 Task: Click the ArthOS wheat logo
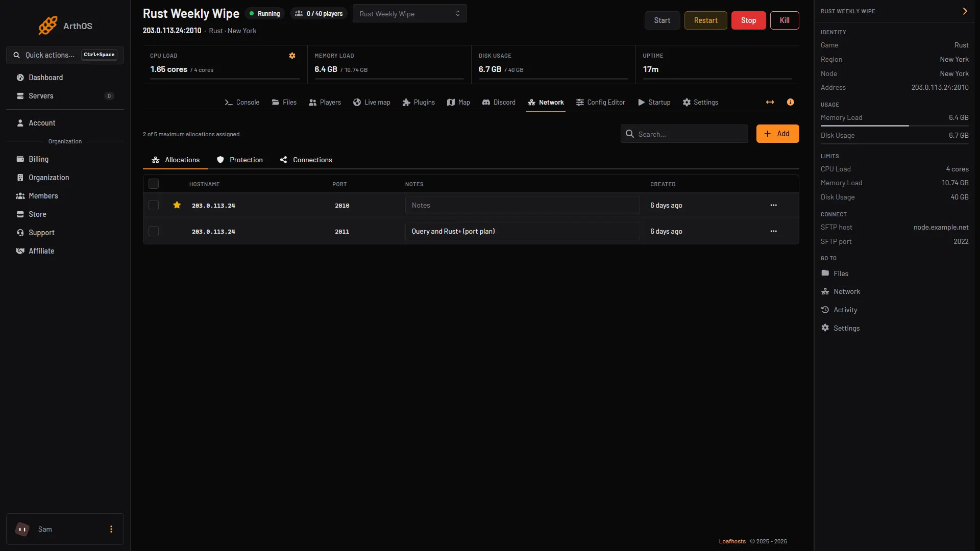coord(48,26)
